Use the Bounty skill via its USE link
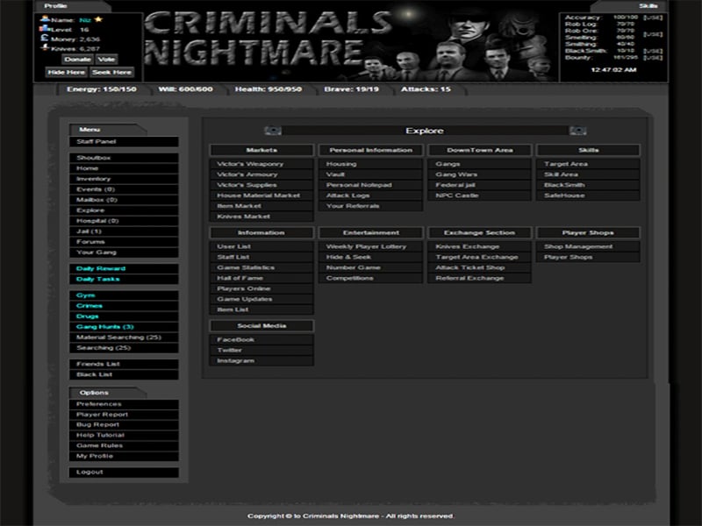 click(653, 56)
